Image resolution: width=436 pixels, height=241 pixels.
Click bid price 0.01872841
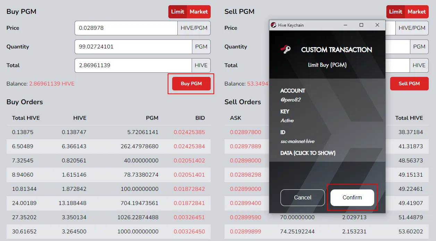(x=189, y=203)
